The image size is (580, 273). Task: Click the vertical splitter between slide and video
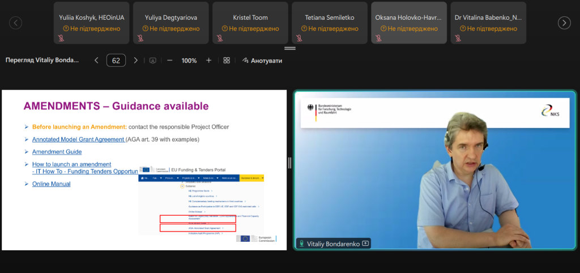pyautogui.click(x=289, y=163)
